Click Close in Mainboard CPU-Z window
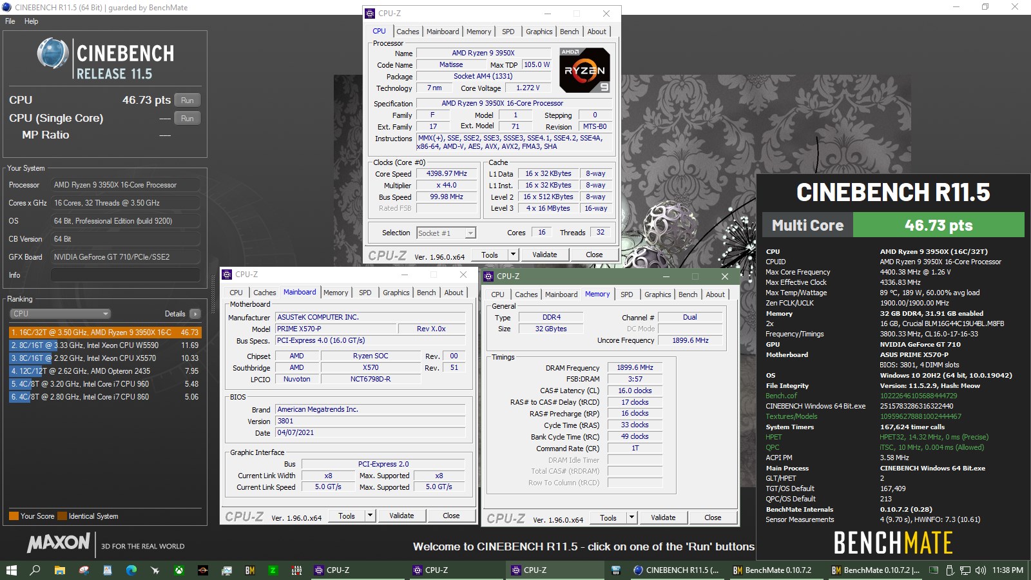Viewport: 1031px width, 580px height. click(451, 516)
